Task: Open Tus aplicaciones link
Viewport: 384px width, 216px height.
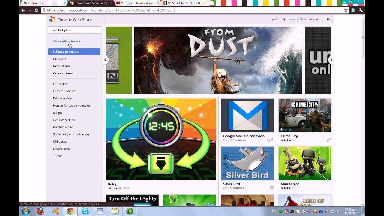Action: point(67,41)
